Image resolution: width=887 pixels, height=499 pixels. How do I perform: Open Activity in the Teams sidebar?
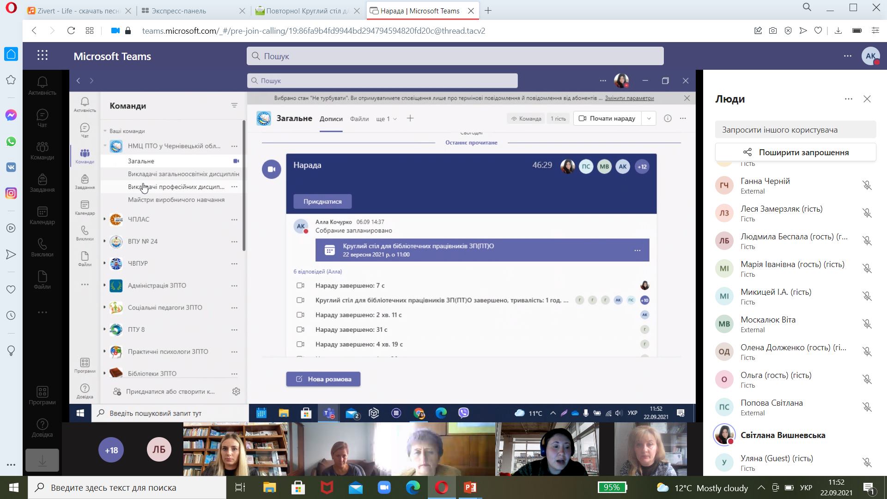click(42, 86)
